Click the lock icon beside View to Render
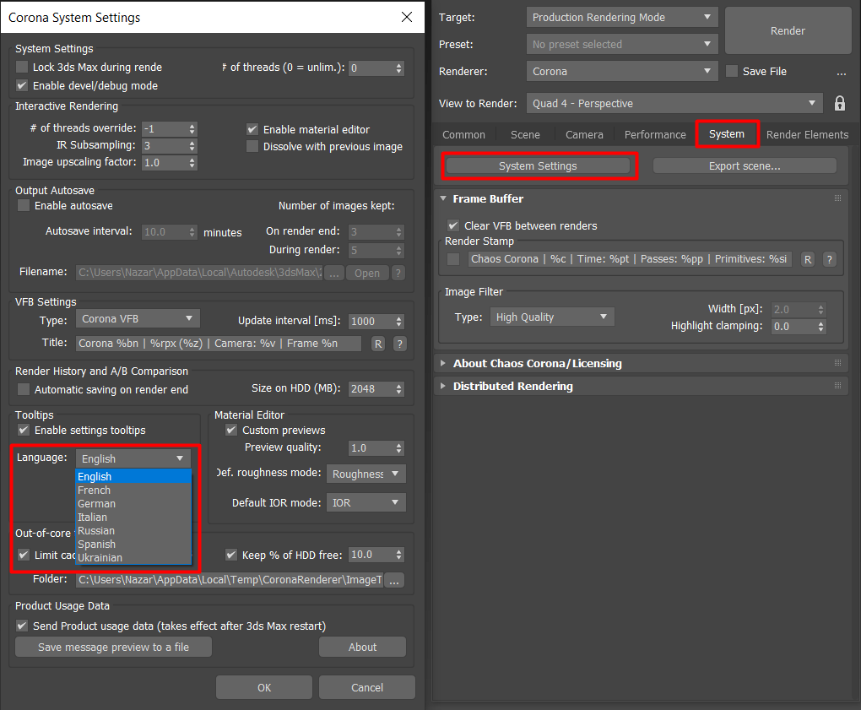 (x=842, y=101)
